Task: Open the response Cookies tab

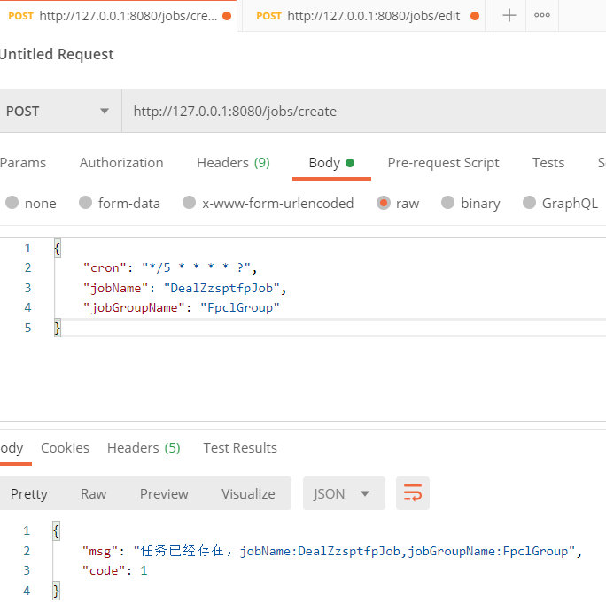Action: coord(65,448)
